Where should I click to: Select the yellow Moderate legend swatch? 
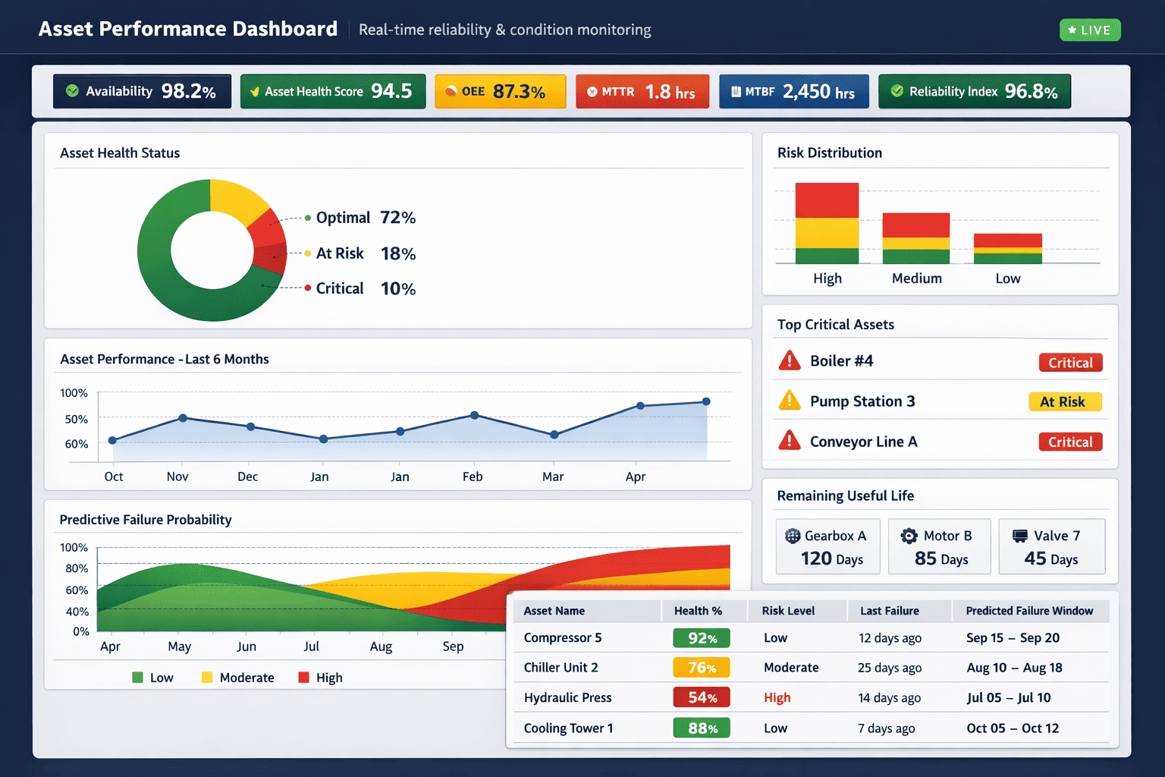coord(207,678)
